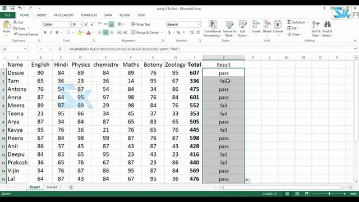Click the Delete cells icon
Screen dimensions: 359x202
click(x=267, y=25)
